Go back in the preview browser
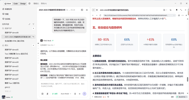Image resolution: width=189 pixels, height=100 pixels. click(93, 15)
